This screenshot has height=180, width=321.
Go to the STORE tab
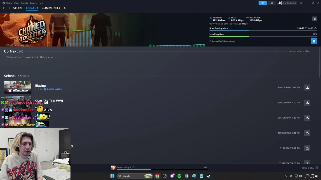(18, 8)
